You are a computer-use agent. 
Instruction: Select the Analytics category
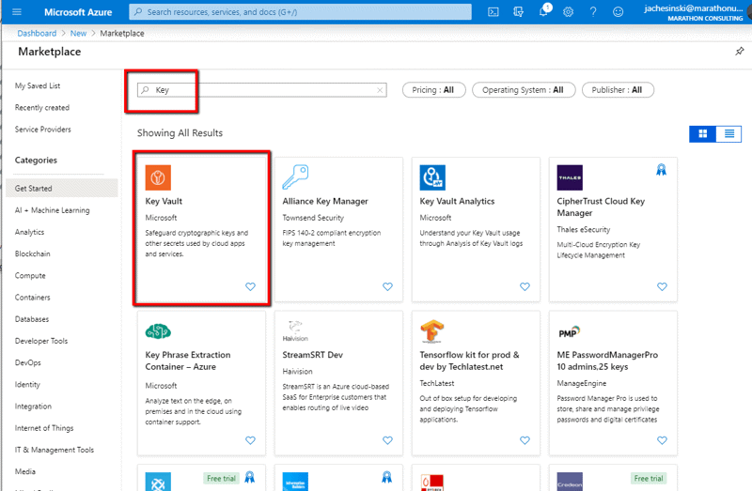pyautogui.click(x=30, y=232)
